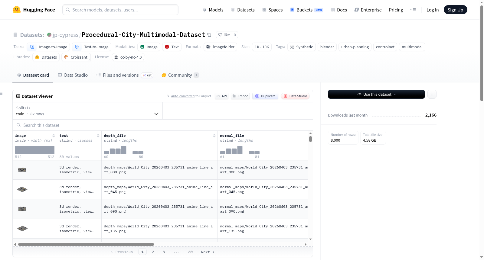Viewport: 484px width, 260px height.
Task: Click the jp-cypress author link
Action: point(65,35)
